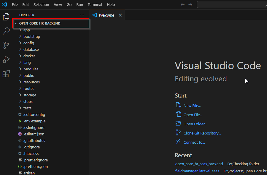Expand the stubs folder

[x=20, y=101]
